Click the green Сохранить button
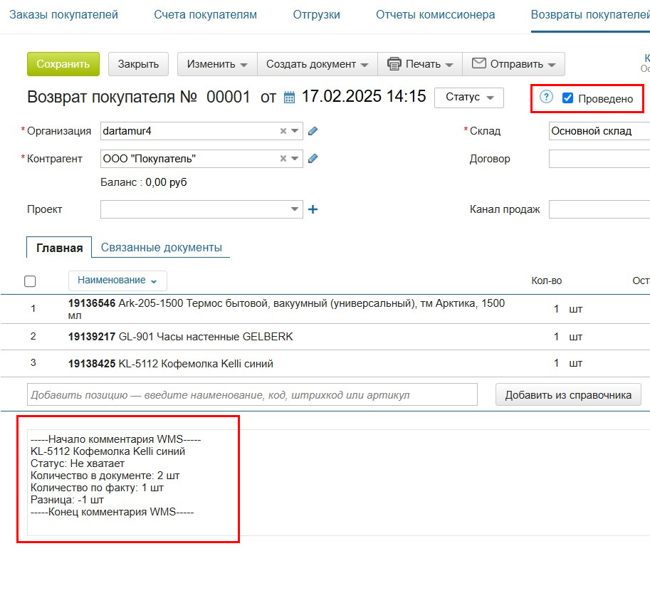The height and width of the screenshot is (603, 650). (x=63, y=64)
